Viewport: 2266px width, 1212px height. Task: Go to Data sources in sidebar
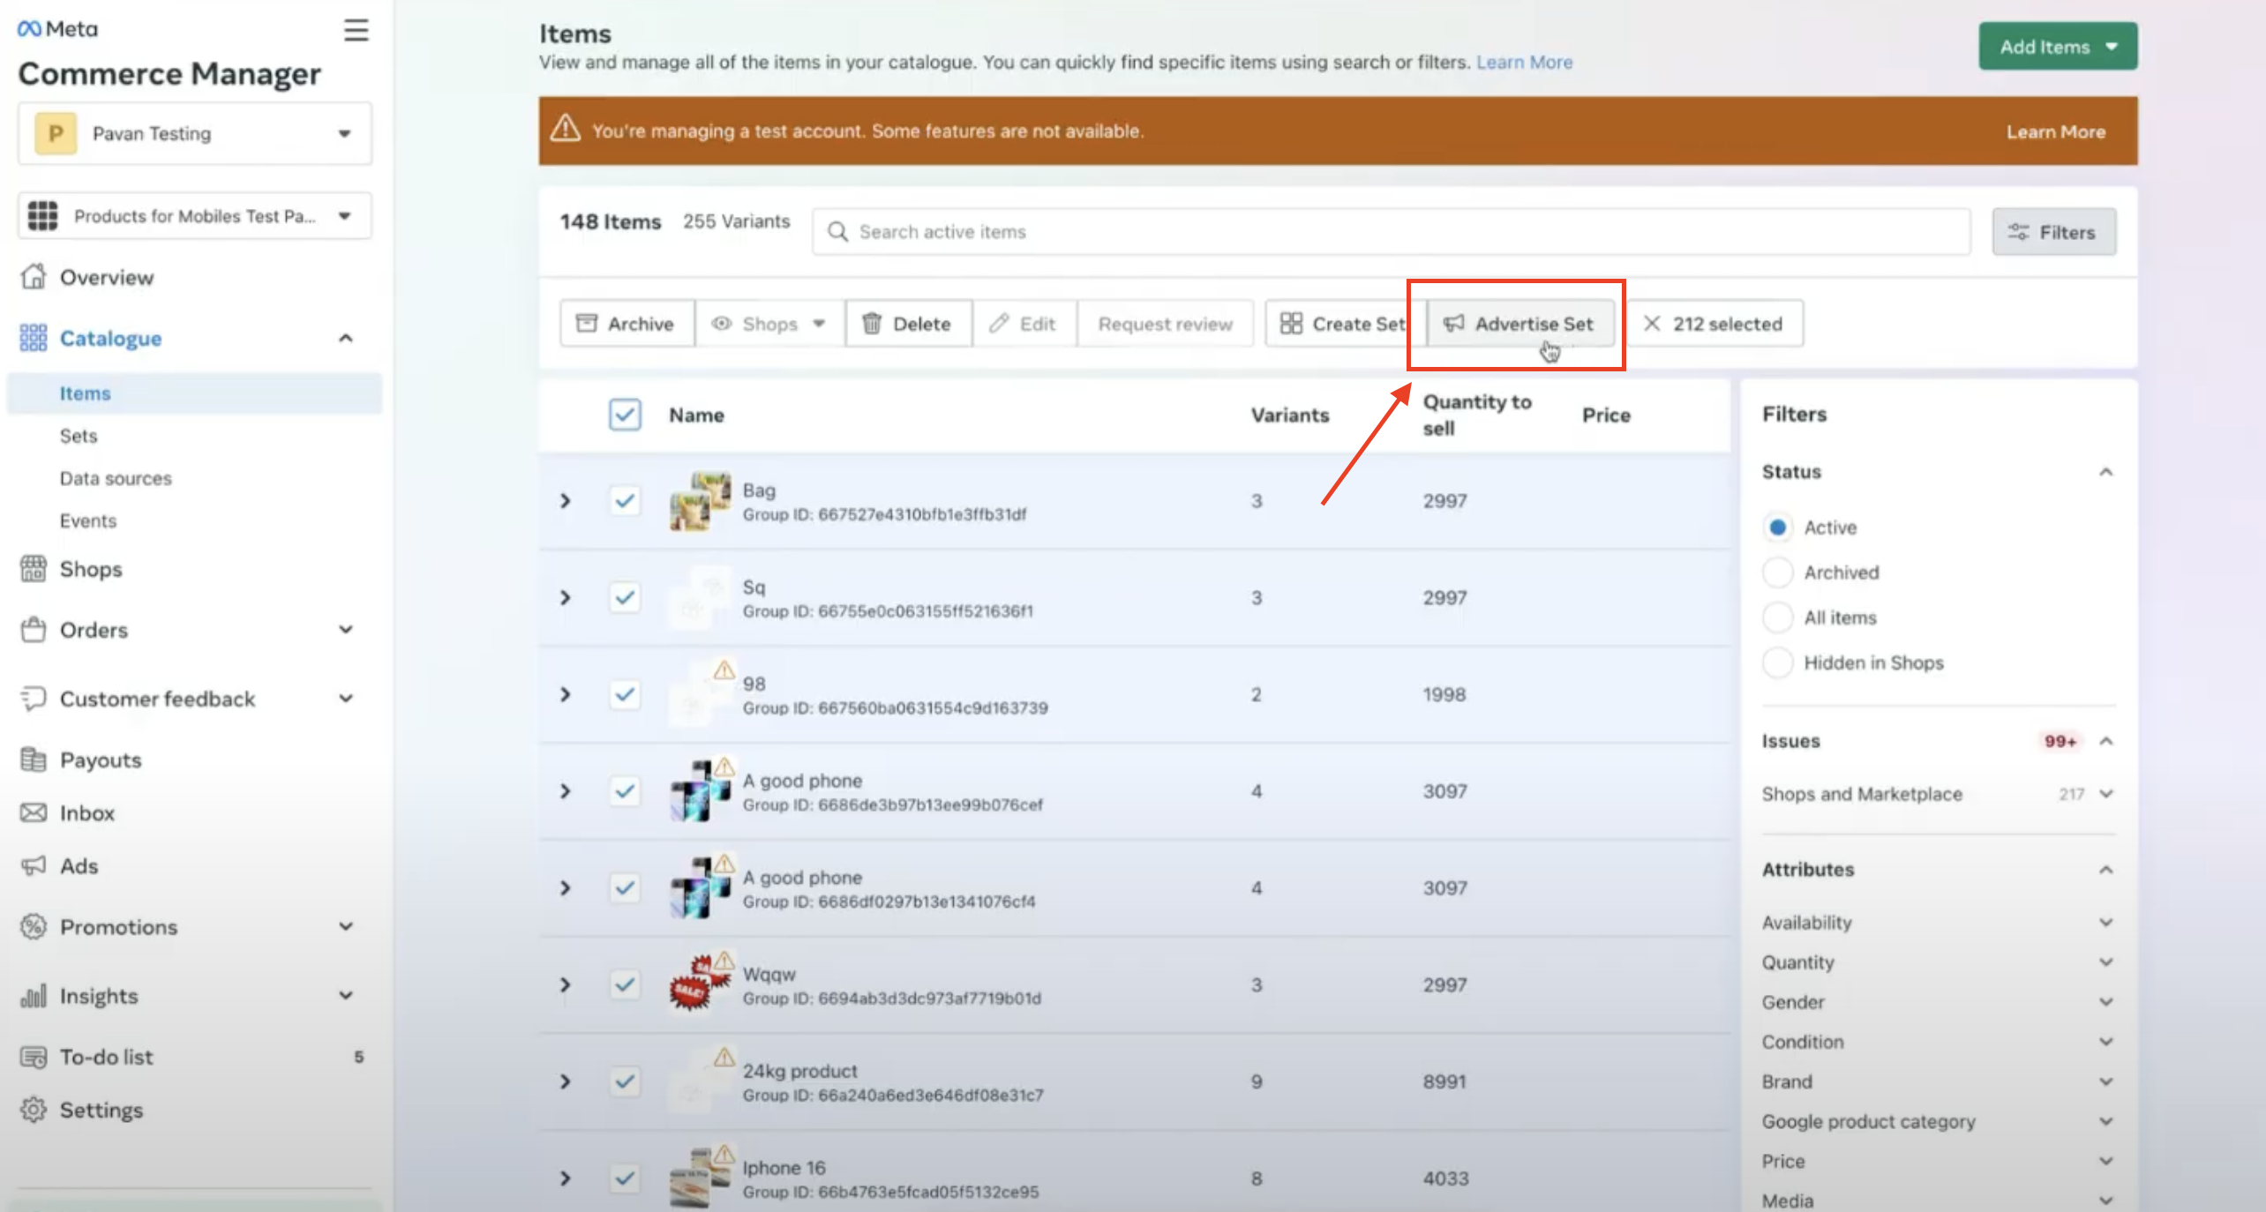pos(116,478)
